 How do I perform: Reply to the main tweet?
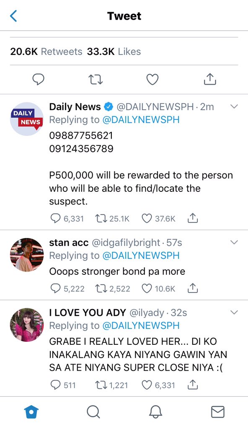pyautogui.click(x=38, y=79)
